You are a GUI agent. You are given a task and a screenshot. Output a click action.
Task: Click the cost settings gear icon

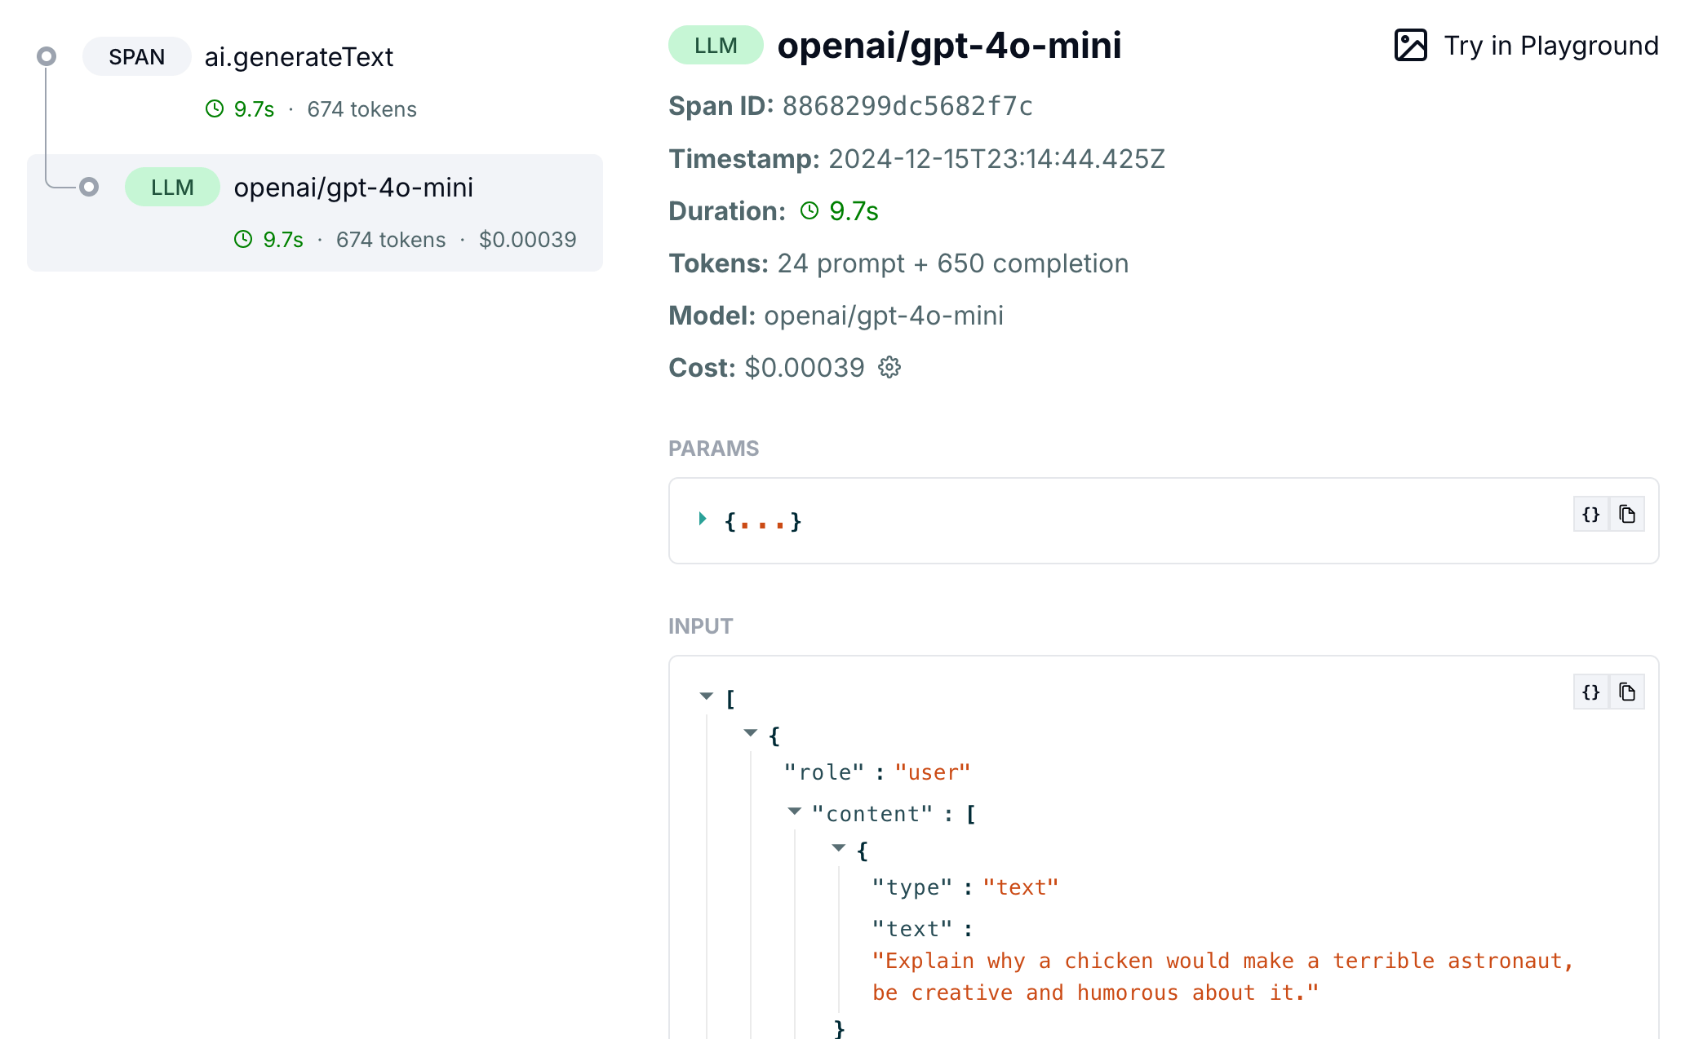(889, 368)
